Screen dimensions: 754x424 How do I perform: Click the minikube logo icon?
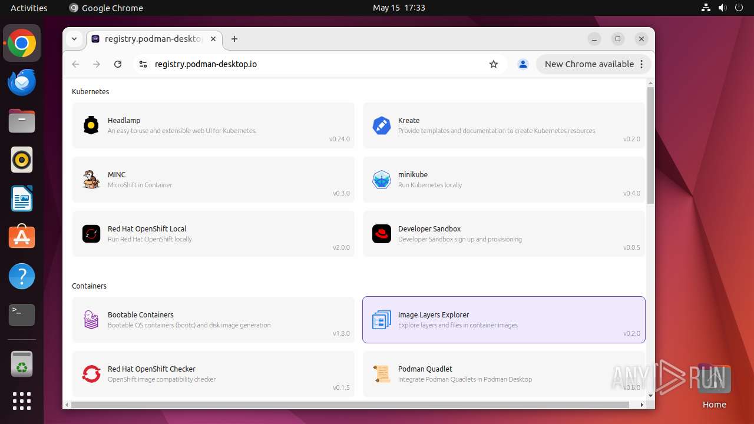coord(382,180)
